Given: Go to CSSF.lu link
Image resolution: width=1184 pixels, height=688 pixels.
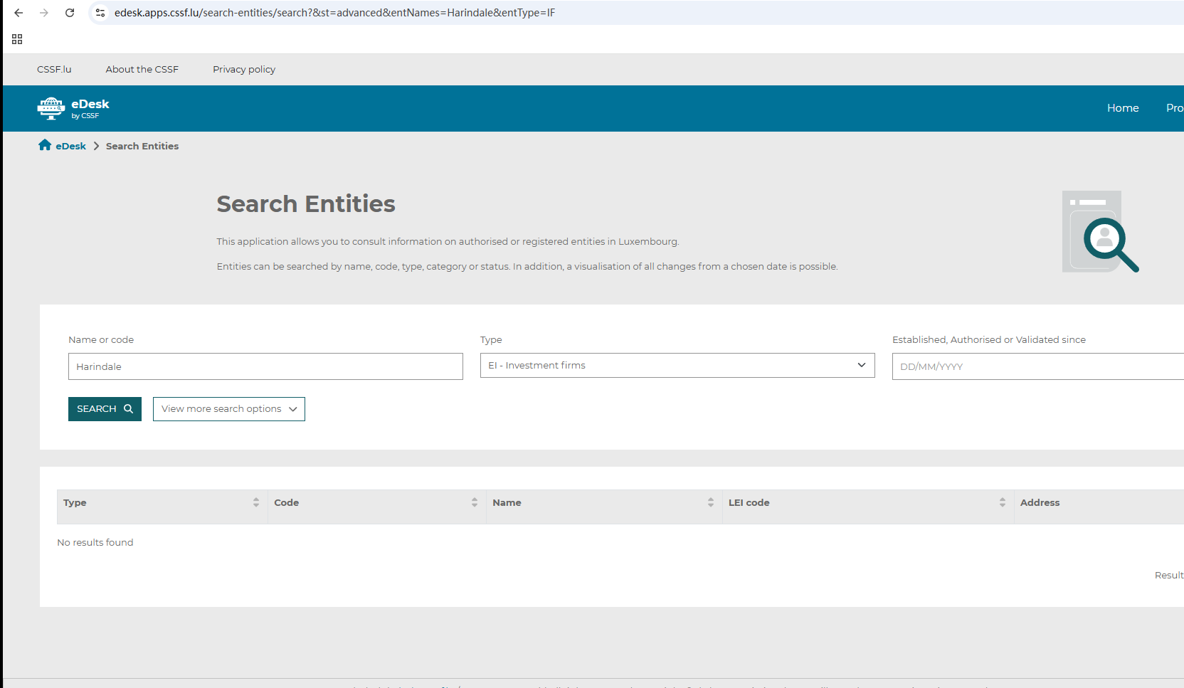Looking at the screenshot, I should 54,69.
